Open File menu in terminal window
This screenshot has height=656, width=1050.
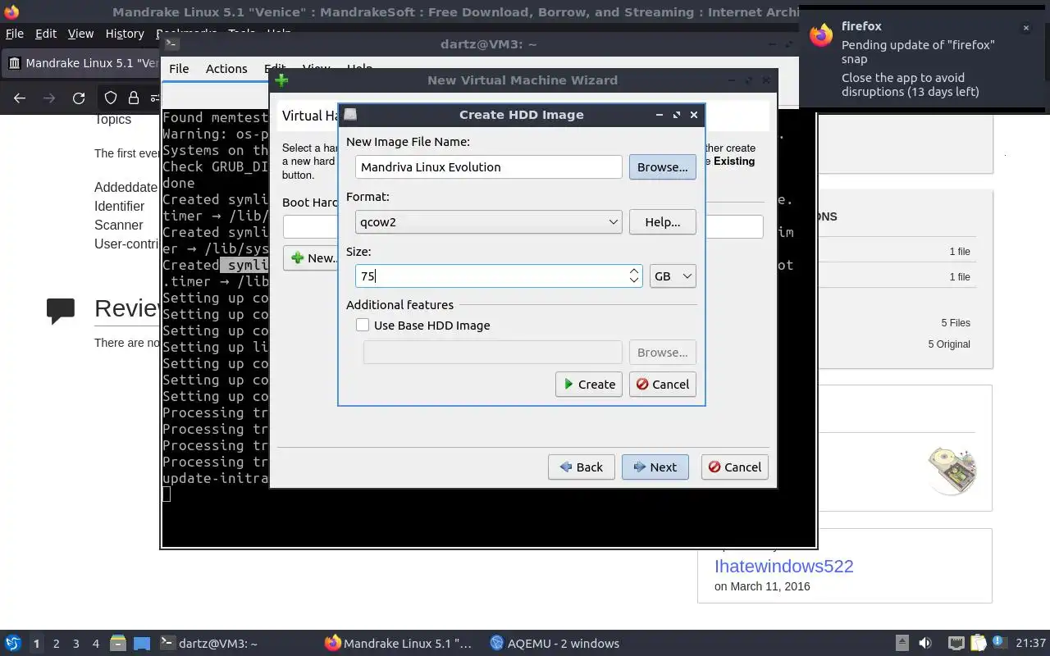pos(179,69)
